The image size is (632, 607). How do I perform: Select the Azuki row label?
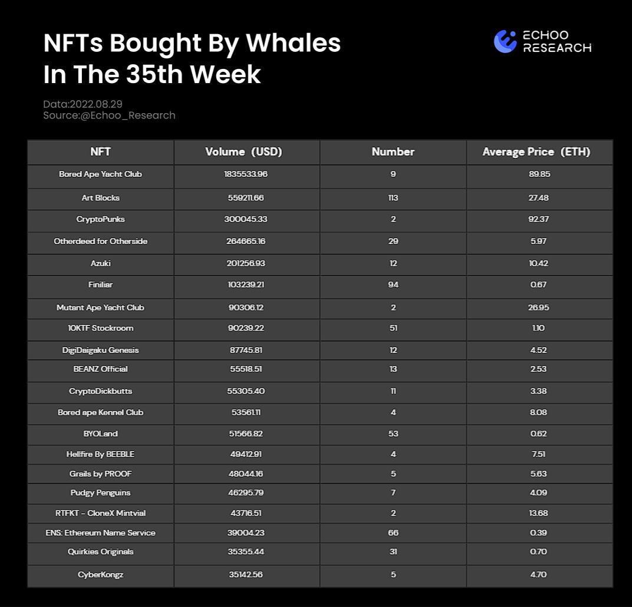pos(100,263)
